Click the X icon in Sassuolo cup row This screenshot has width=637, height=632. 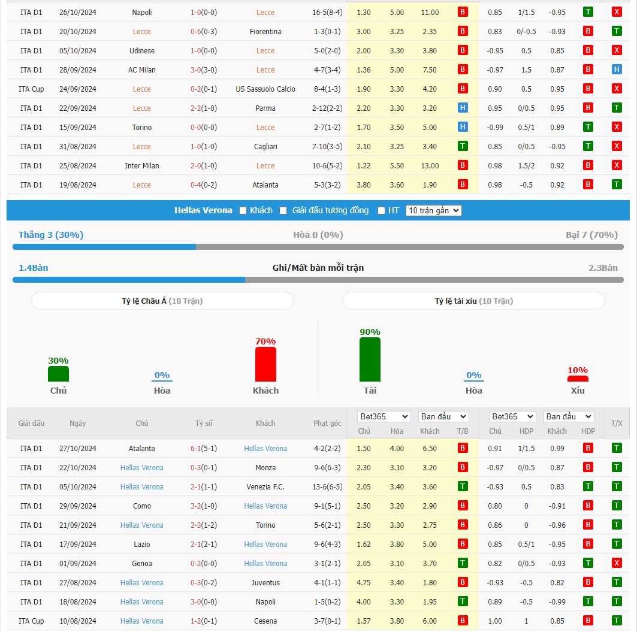pyautogui.click(x=617, y=89)
